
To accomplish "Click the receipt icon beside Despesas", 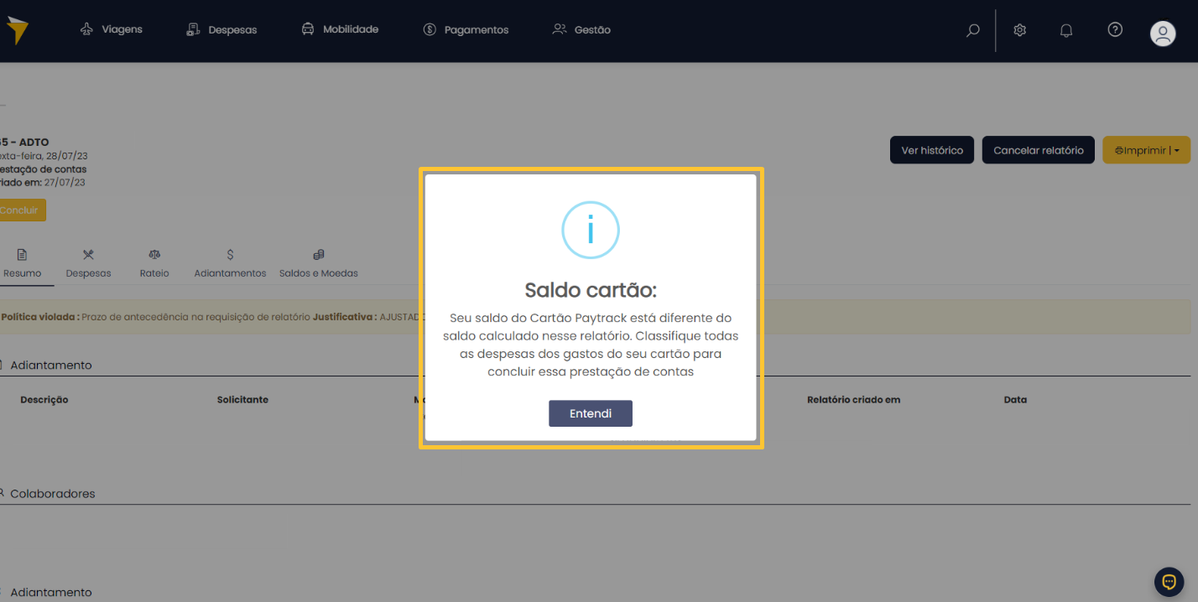I will click(x=193, y=29).
